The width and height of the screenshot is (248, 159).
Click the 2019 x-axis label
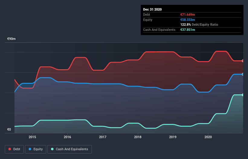pos(173,137)
